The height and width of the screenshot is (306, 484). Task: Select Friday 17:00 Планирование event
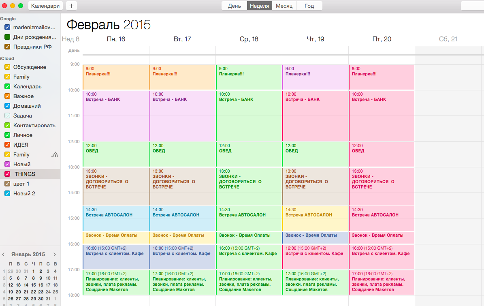[x=382, y=282]
